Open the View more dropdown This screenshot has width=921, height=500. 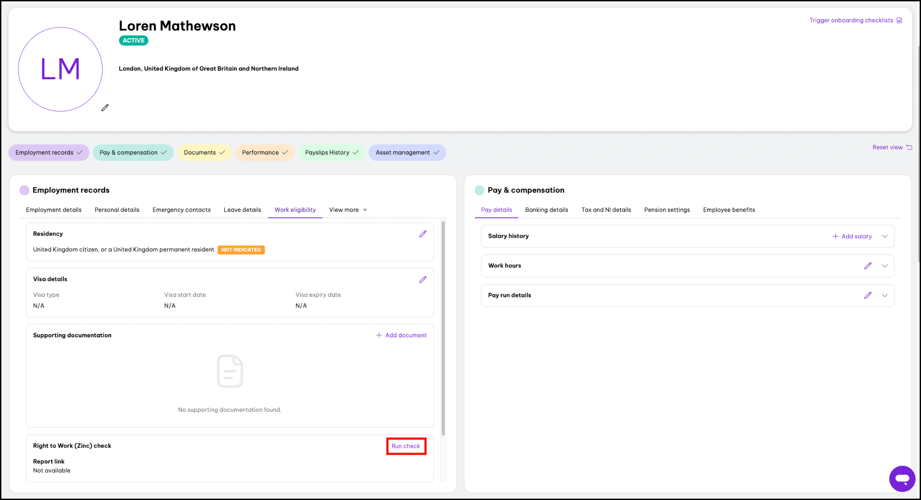(348, 210)
